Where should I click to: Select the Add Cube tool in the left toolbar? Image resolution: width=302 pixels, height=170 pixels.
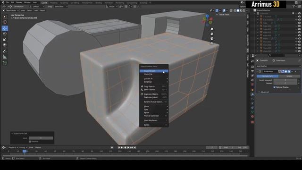[5, 63]
